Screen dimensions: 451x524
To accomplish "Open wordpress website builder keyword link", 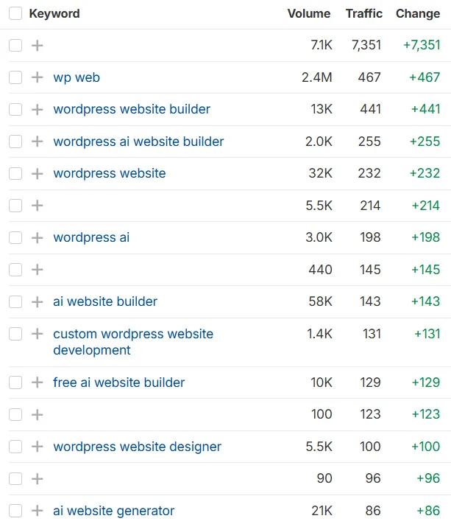I will click(132, 109).
